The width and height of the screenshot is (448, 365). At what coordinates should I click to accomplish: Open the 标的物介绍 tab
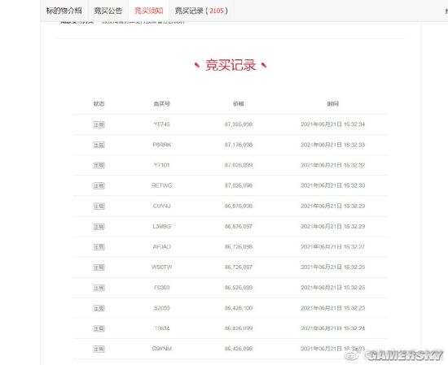tap(64, 11)
